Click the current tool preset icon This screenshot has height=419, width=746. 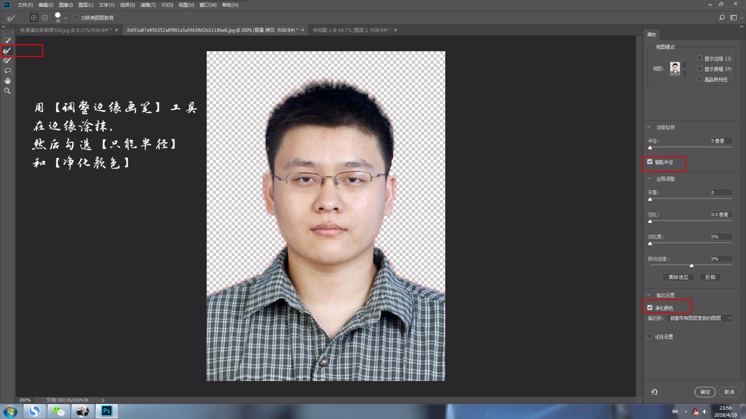pyautogui.click(x=11, y=18)
